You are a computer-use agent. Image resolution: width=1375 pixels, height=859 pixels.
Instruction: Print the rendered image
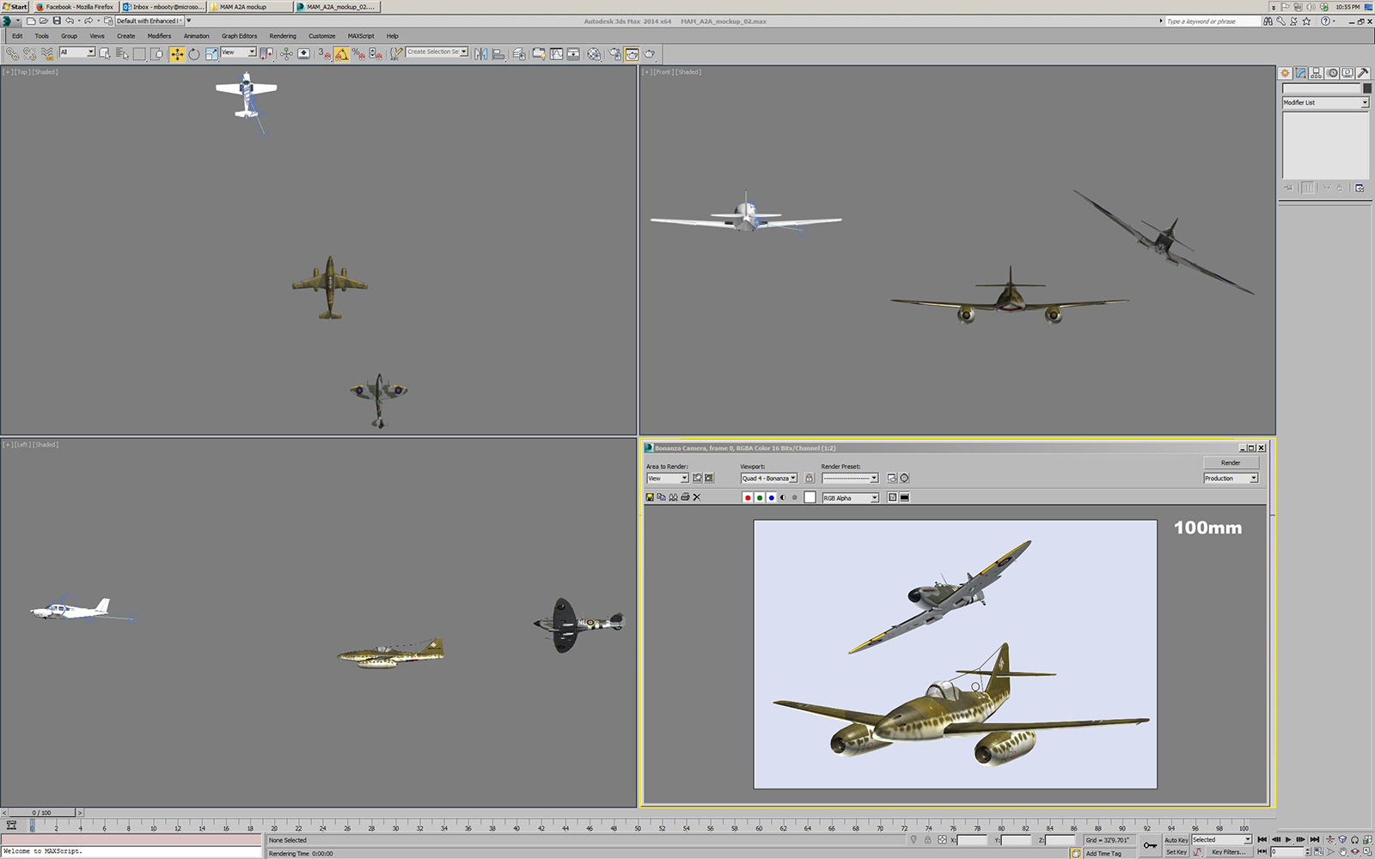(x=685, y=497)
